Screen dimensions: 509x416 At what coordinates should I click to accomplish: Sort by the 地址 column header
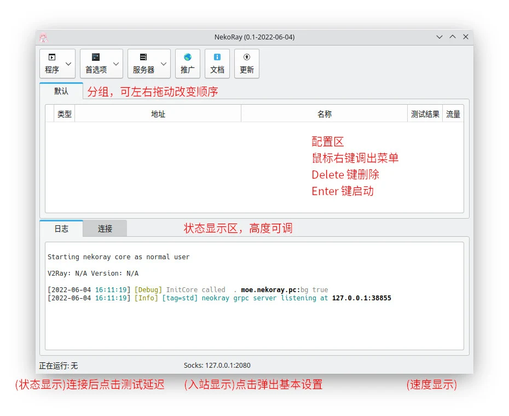(x=158, y=114)
